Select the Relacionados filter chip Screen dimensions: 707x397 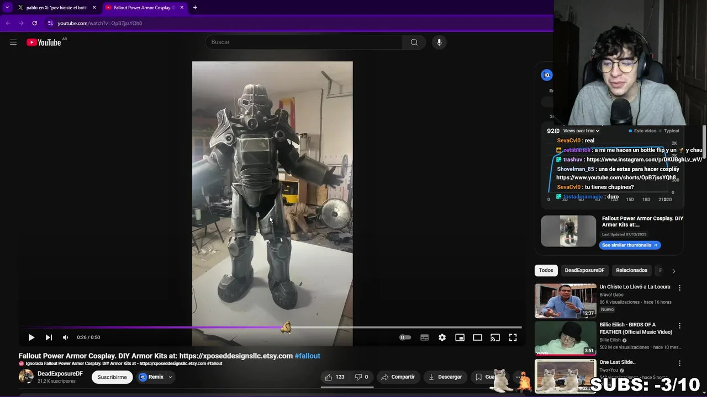[x=631, y=270]
